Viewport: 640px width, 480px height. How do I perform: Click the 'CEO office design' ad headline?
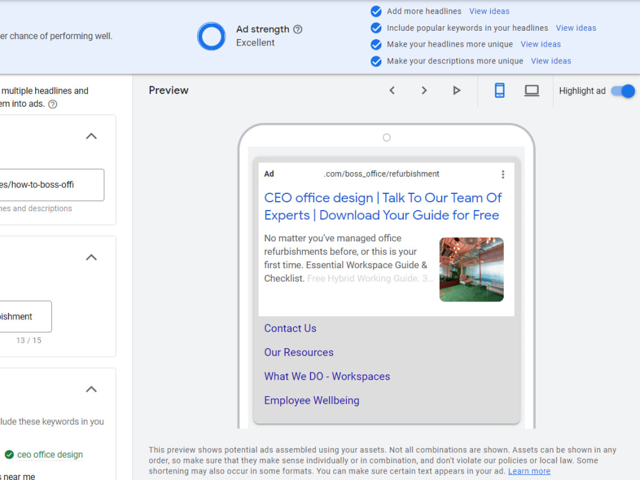coord(383,206)
